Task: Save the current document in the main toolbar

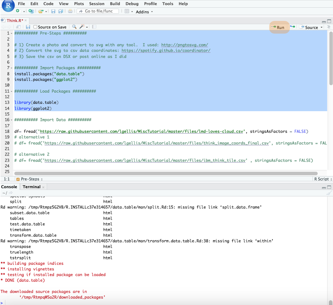Action: (53, 11)
